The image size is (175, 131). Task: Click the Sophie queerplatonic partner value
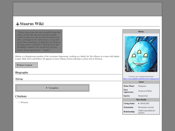[147, 112]
